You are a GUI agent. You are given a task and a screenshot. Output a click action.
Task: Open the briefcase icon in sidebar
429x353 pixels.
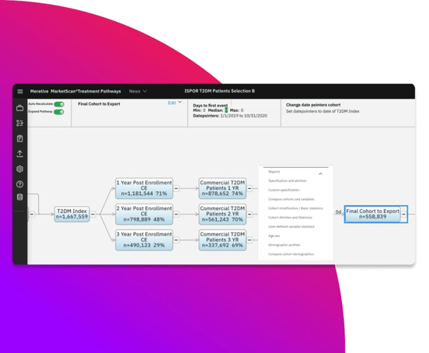pyautogui.click(x=19, y=108)
